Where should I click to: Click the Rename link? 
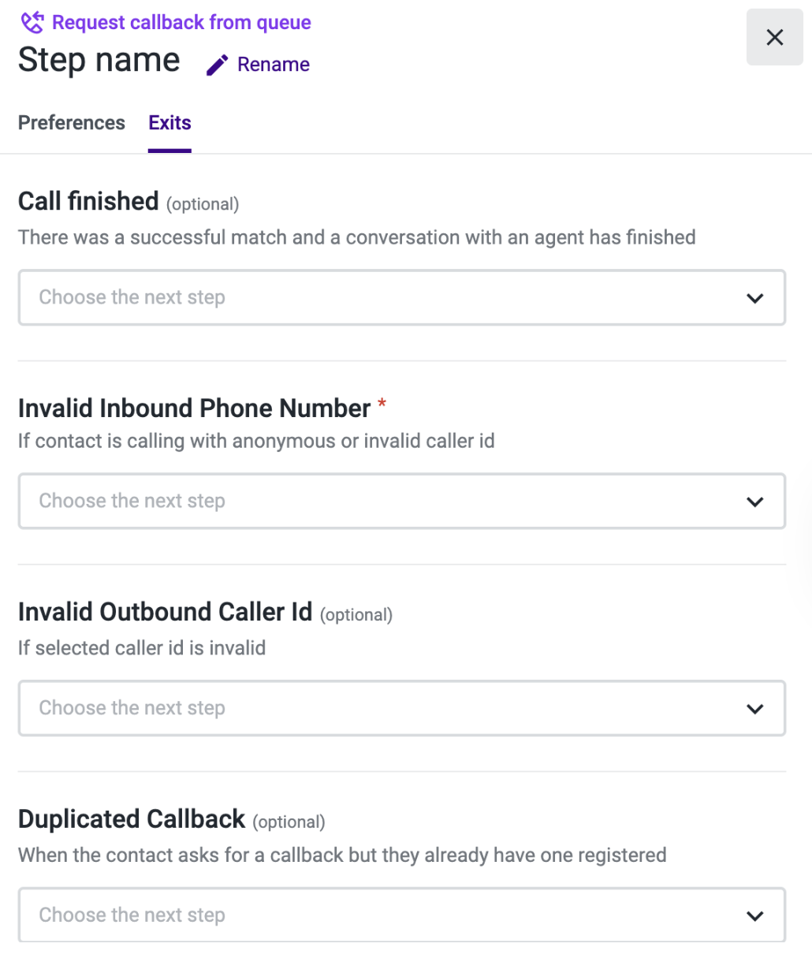(x=273, y=65)
